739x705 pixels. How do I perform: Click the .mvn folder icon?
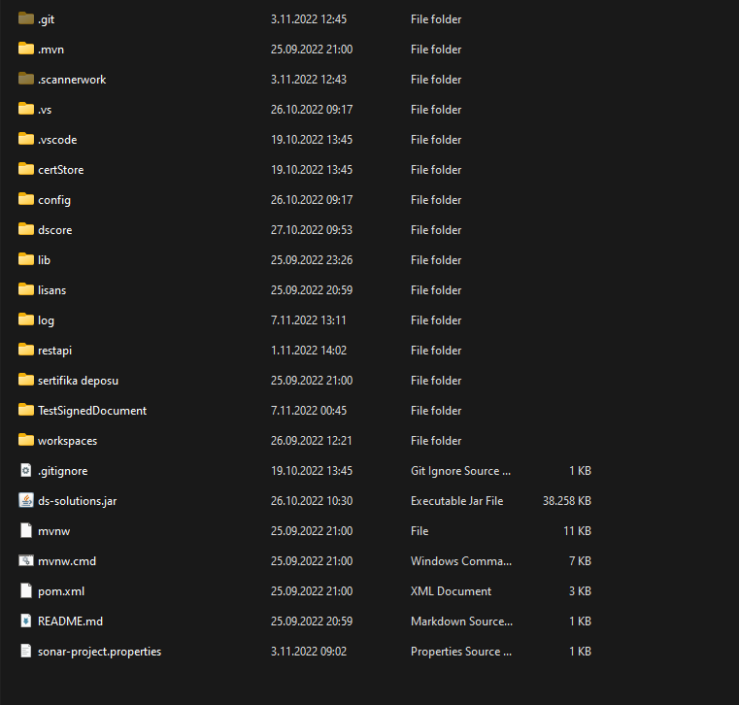coord(26,49)
